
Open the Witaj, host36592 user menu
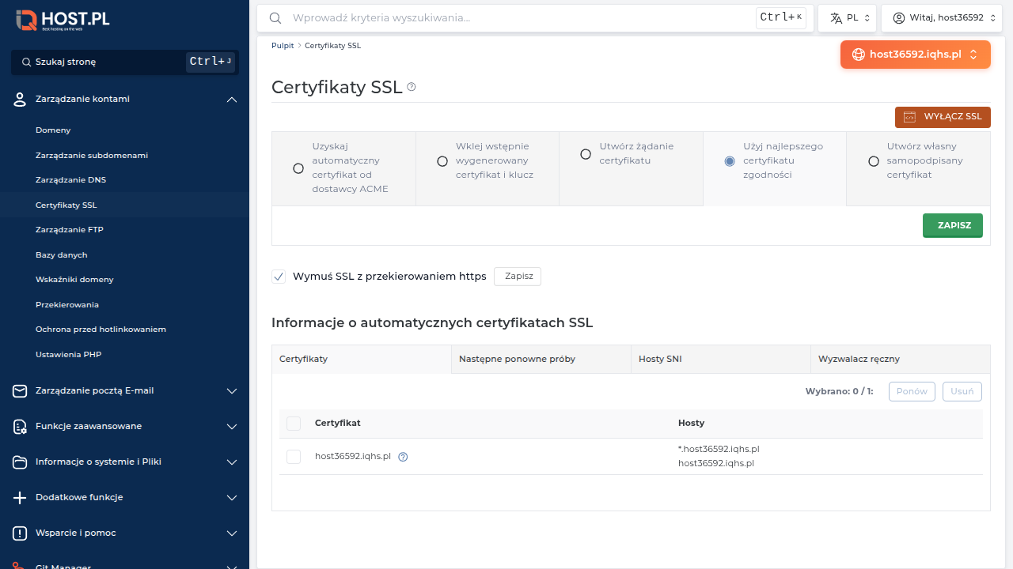tap(942, 17)
